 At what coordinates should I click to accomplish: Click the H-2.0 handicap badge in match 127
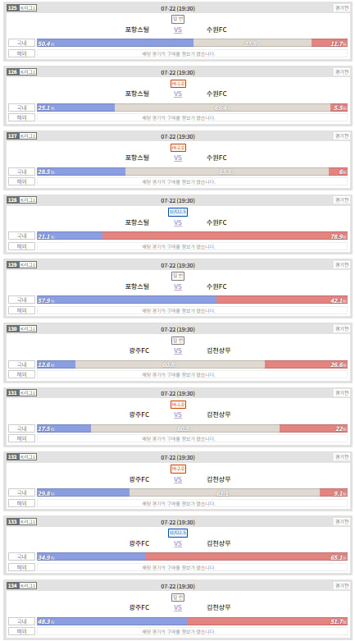[178, 148]
